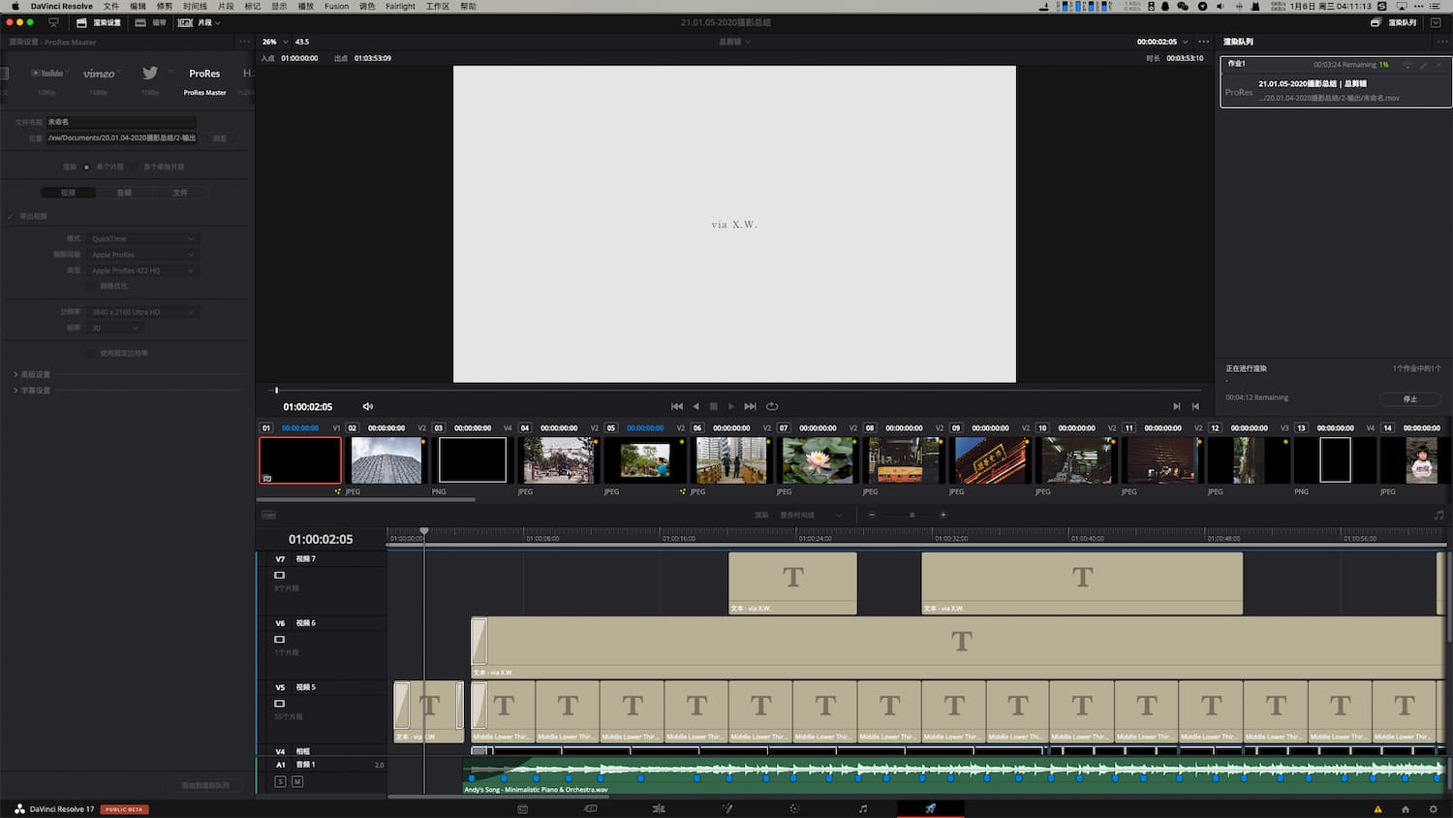Switch to the 音频 tab in render settings
This screenshot has height=818, width=1453.
125,192
